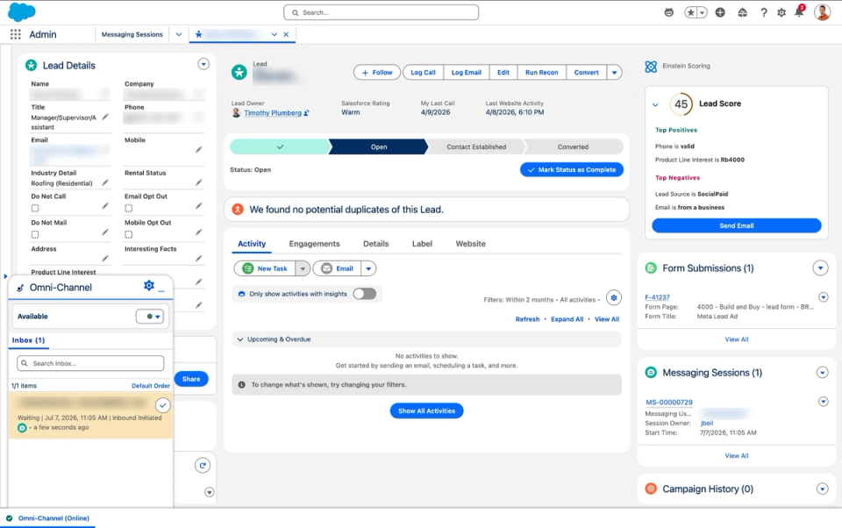Edit the Address field pencil icon

pos(105,259)
